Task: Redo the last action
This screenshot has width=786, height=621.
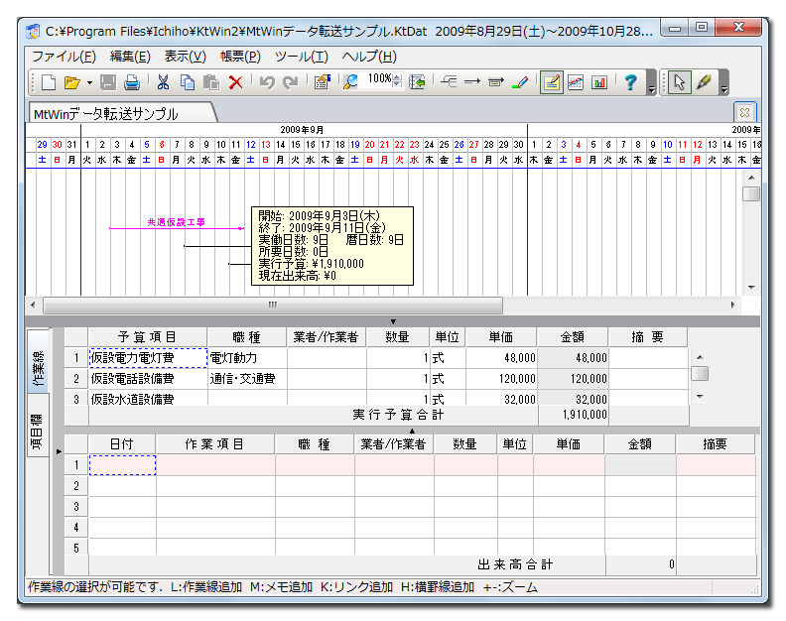Action: coord(291,81)
